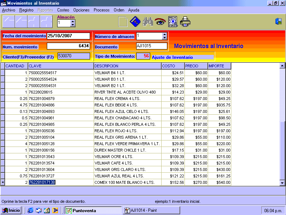Click the new blank document icon

tap(123, 22)
